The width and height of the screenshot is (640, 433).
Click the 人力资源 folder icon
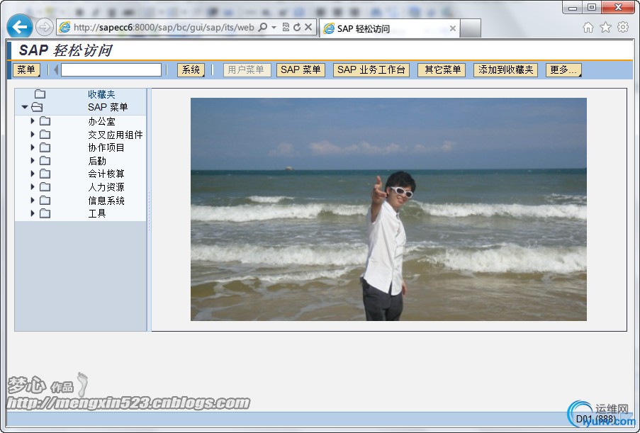(x=45, y=187)
